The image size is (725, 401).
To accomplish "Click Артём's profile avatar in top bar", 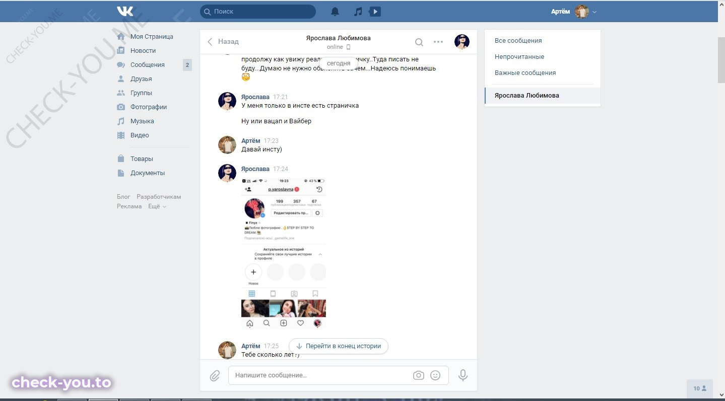I will [x=582, y=12].
